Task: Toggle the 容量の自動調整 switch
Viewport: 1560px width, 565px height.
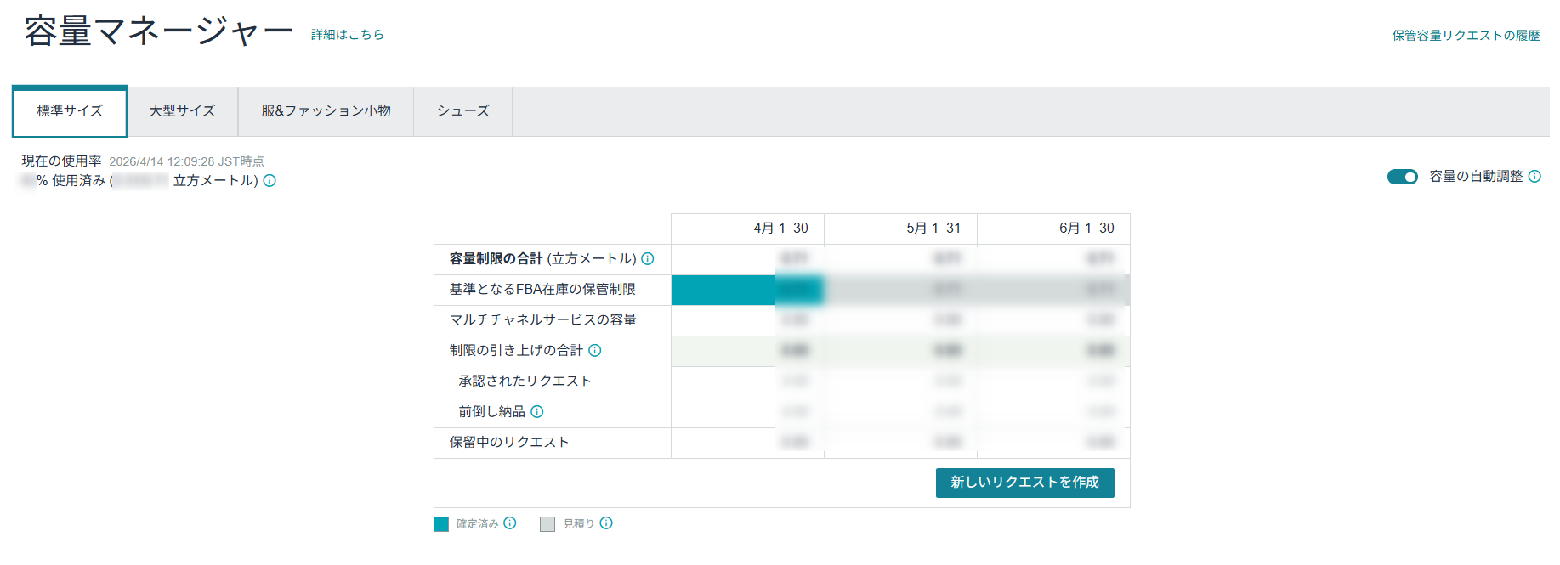Action: 1402,177
